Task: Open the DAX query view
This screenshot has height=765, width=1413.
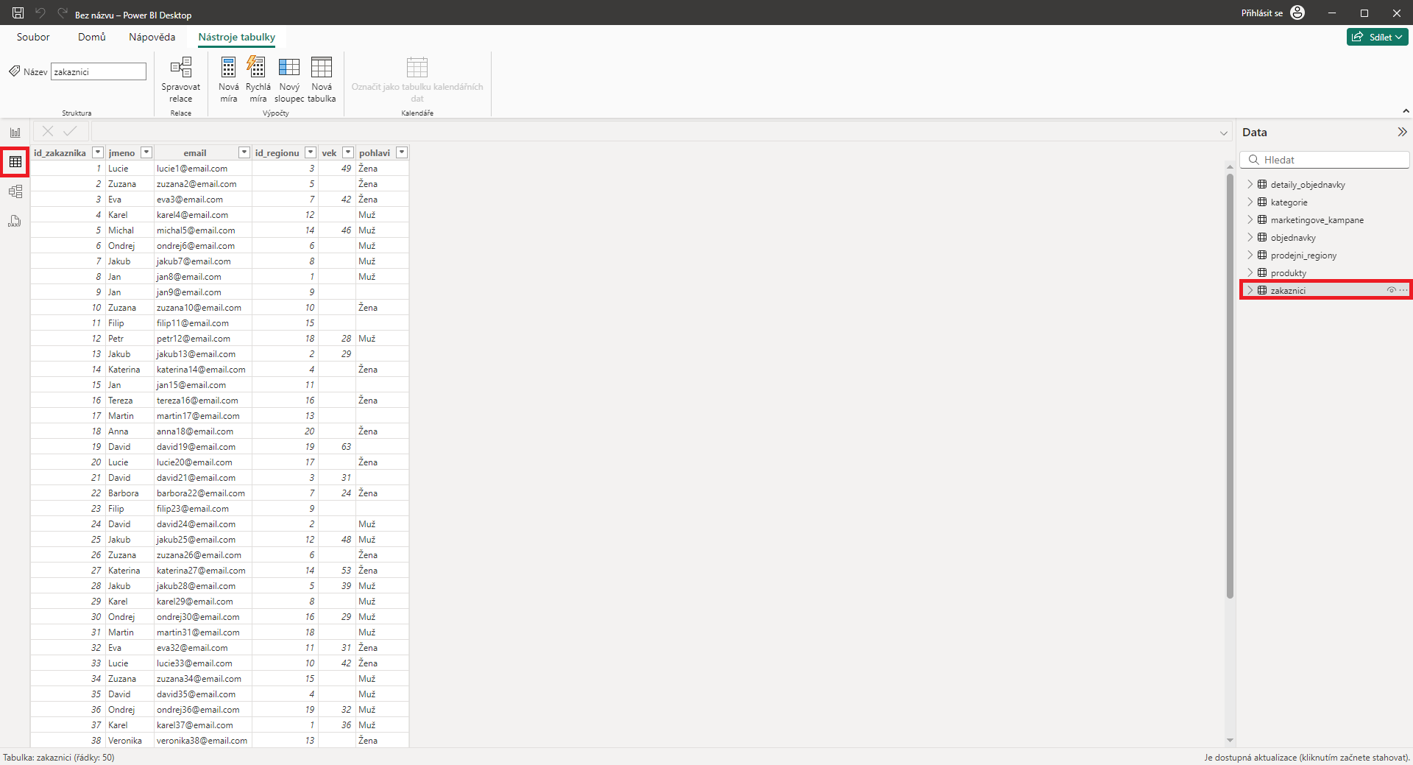Action: 15,221
